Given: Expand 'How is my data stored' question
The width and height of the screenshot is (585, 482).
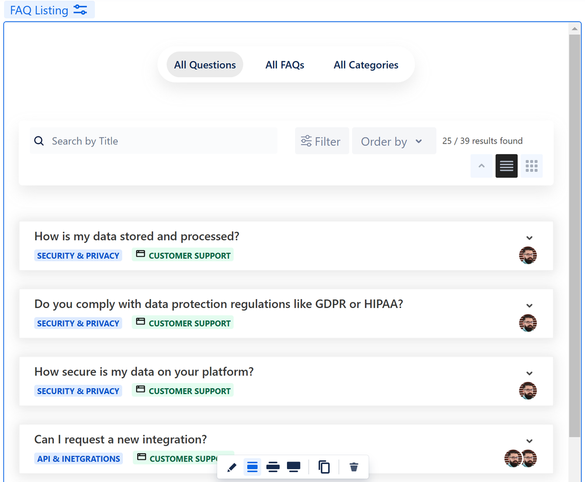Looking at the screenshot, I should pos(529,238).
